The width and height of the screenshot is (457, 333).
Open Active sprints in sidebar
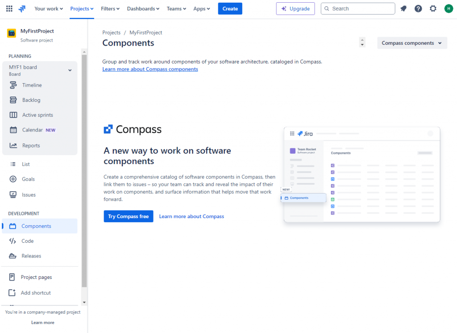tap(40, 115)
